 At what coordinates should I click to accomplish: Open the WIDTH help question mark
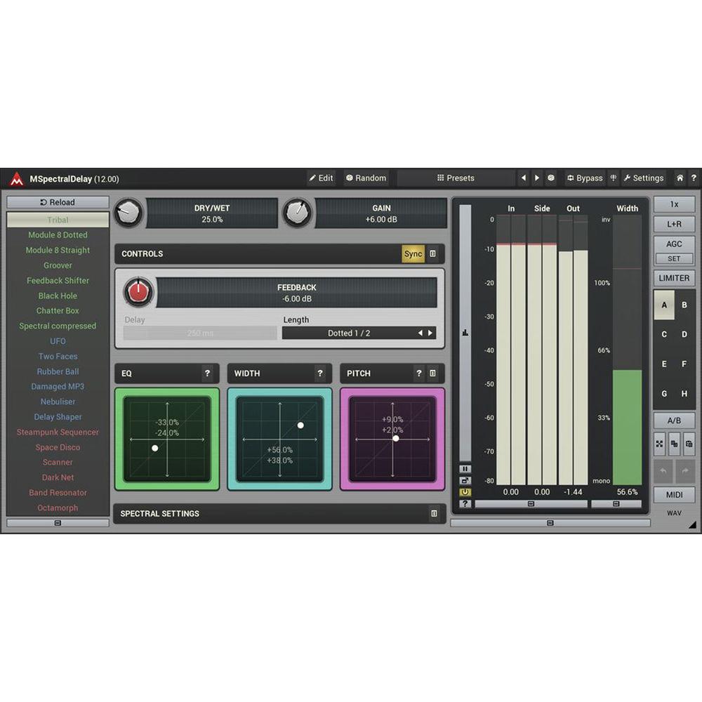(320, 373)
